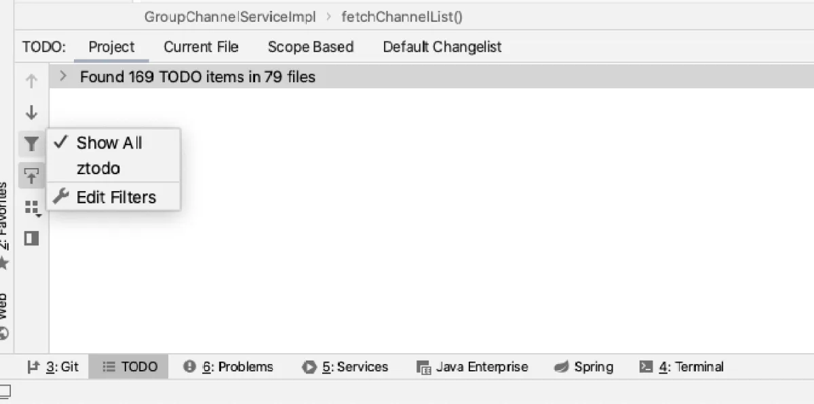Open the Java Enterprise tool window
This screenshot has width=814, height=404.
472,367
